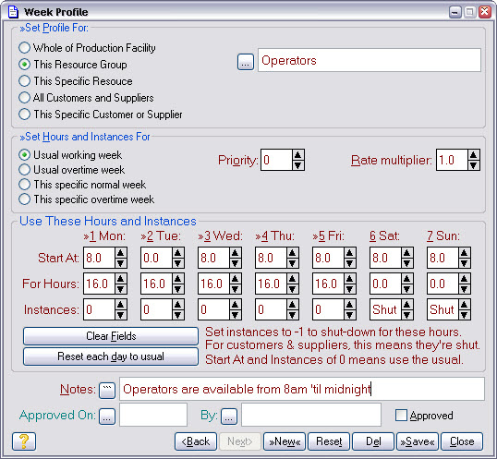Select This specific overtime week option
This screenshot has height=459, width=497.
[87, 199]
